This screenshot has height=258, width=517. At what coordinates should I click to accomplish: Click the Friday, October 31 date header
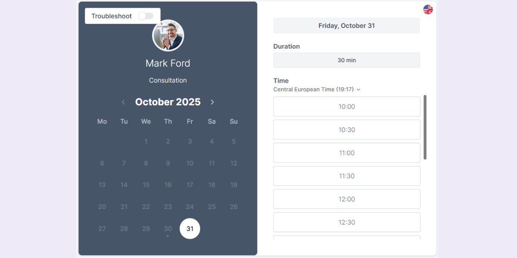coord(346,25)
